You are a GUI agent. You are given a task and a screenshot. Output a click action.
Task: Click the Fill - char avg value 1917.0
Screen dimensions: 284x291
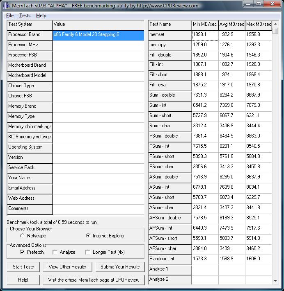pyautogui.click(x=232, y=86)
